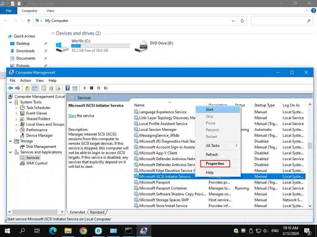Expand the Event Viewer node
Screen dimensions: 317x237
pos(16,114)
